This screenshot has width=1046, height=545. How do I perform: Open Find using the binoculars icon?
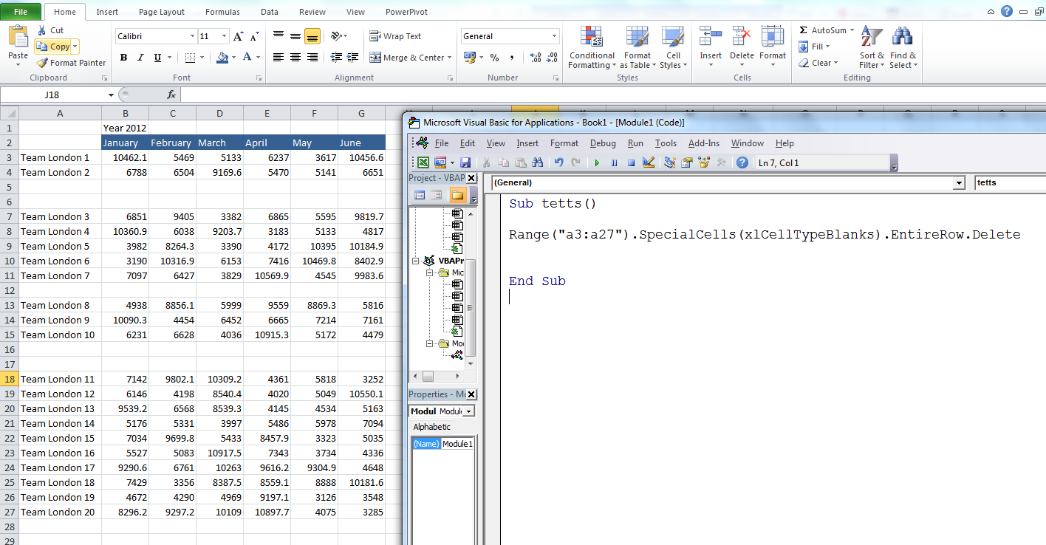point(538,163)
